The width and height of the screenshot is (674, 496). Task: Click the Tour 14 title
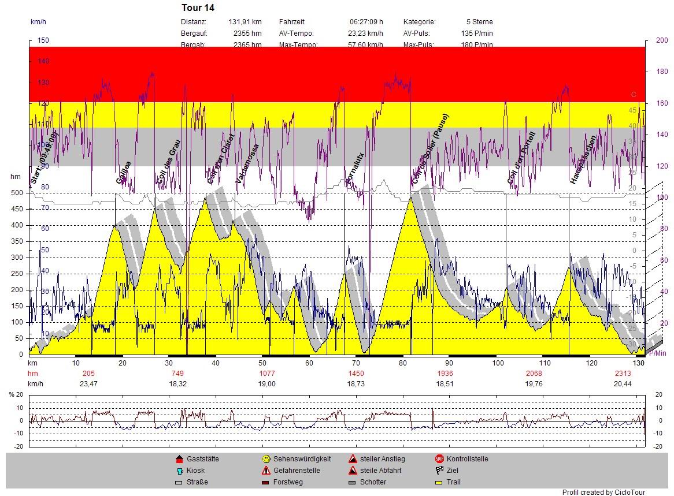[x=198, y=8]
